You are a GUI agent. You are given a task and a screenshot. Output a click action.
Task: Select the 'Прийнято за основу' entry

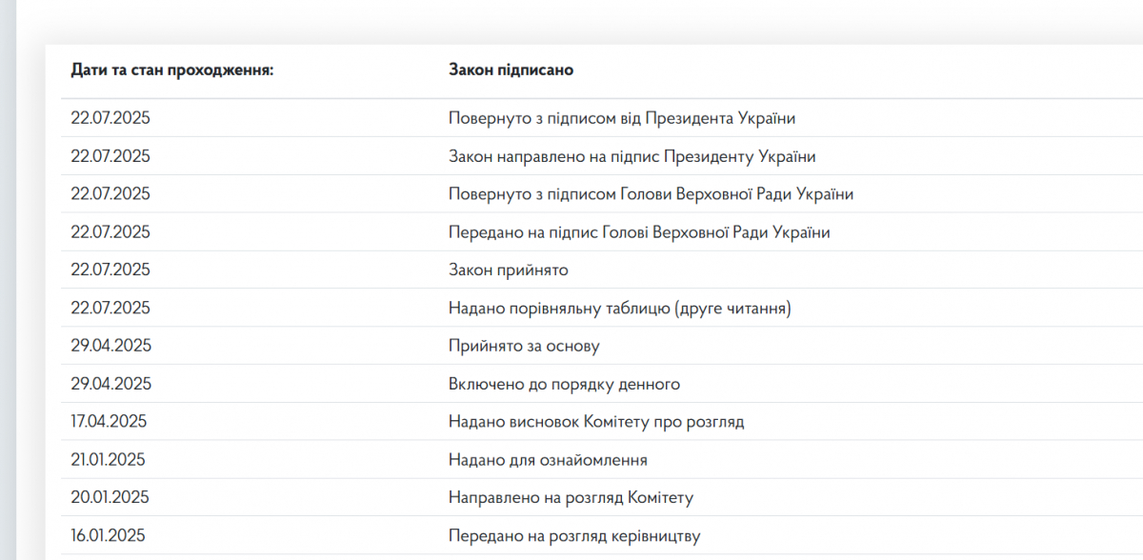(524, 347)
